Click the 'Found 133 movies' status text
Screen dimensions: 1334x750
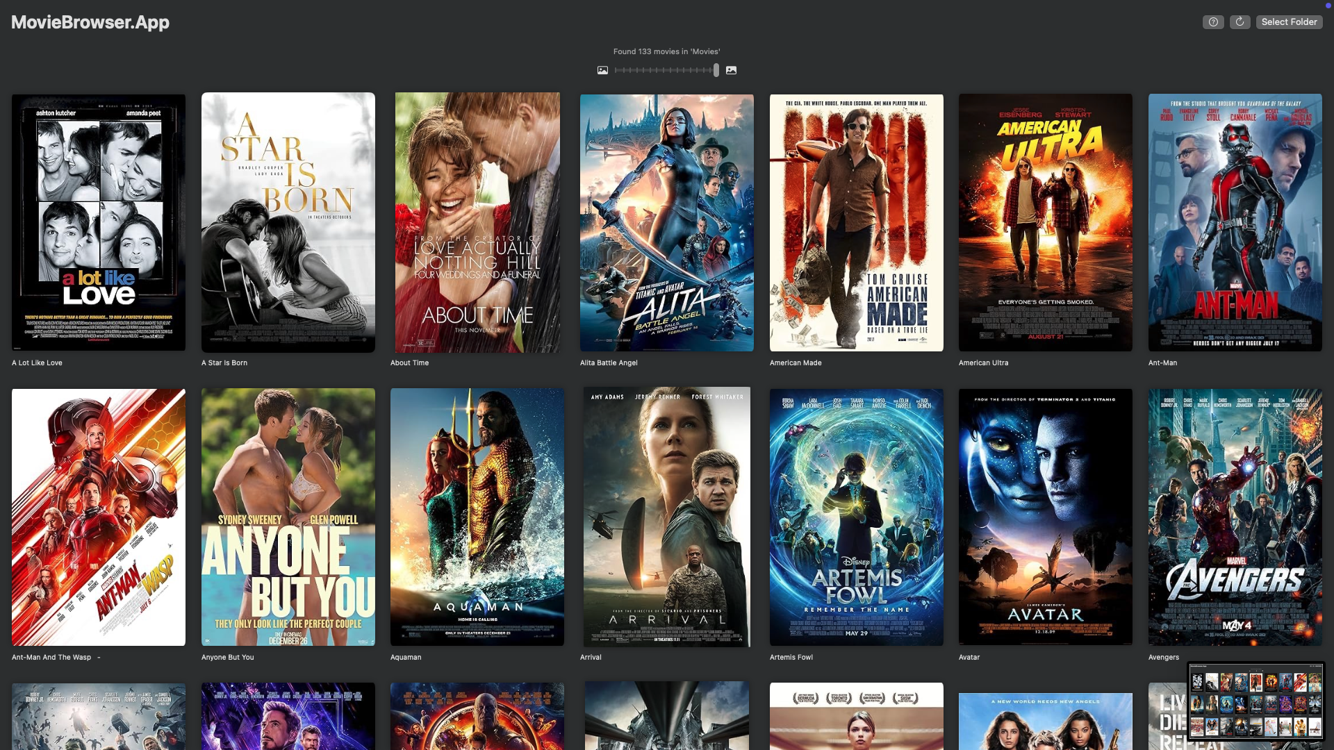[667, 51]
